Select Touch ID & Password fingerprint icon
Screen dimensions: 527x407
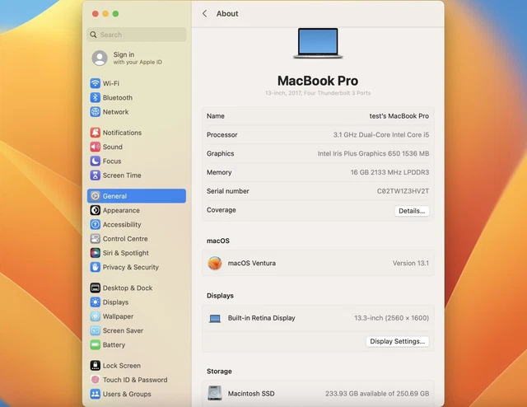pyautogui.click(x=96, y=380)
